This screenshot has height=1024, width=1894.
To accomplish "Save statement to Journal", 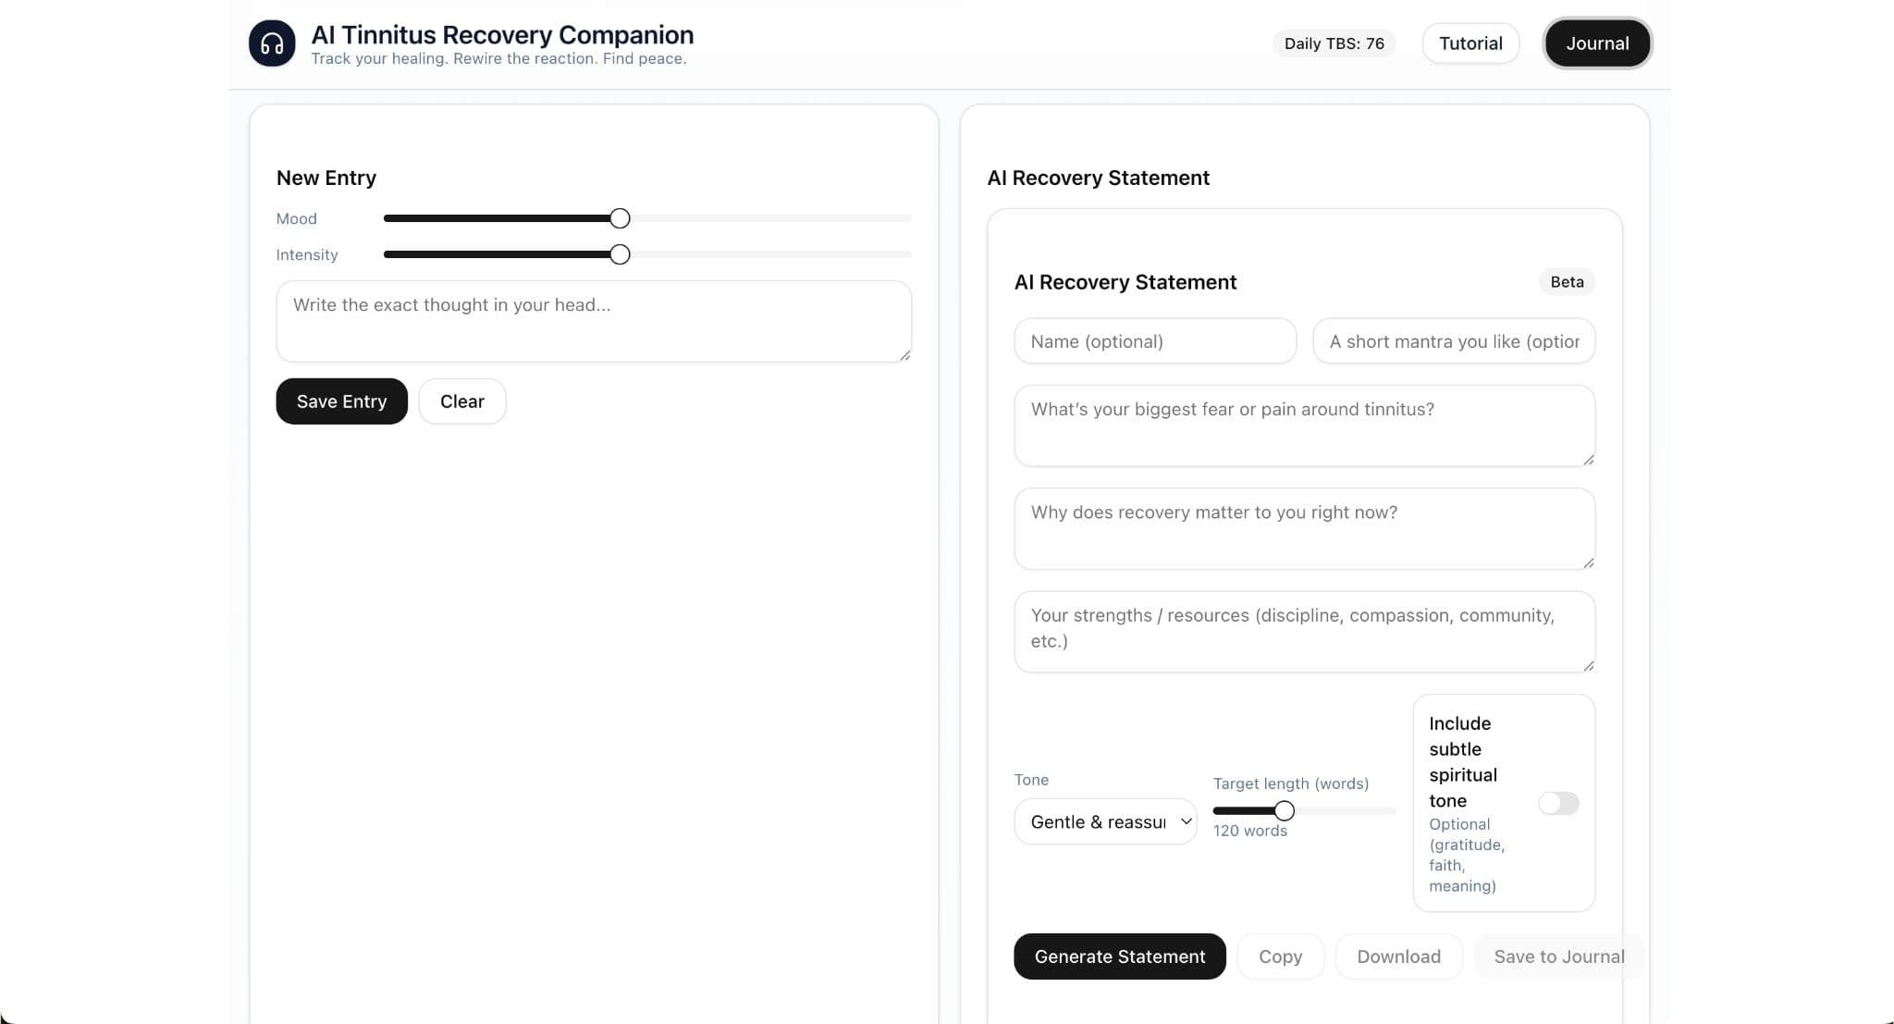I will pos(1559,956).
